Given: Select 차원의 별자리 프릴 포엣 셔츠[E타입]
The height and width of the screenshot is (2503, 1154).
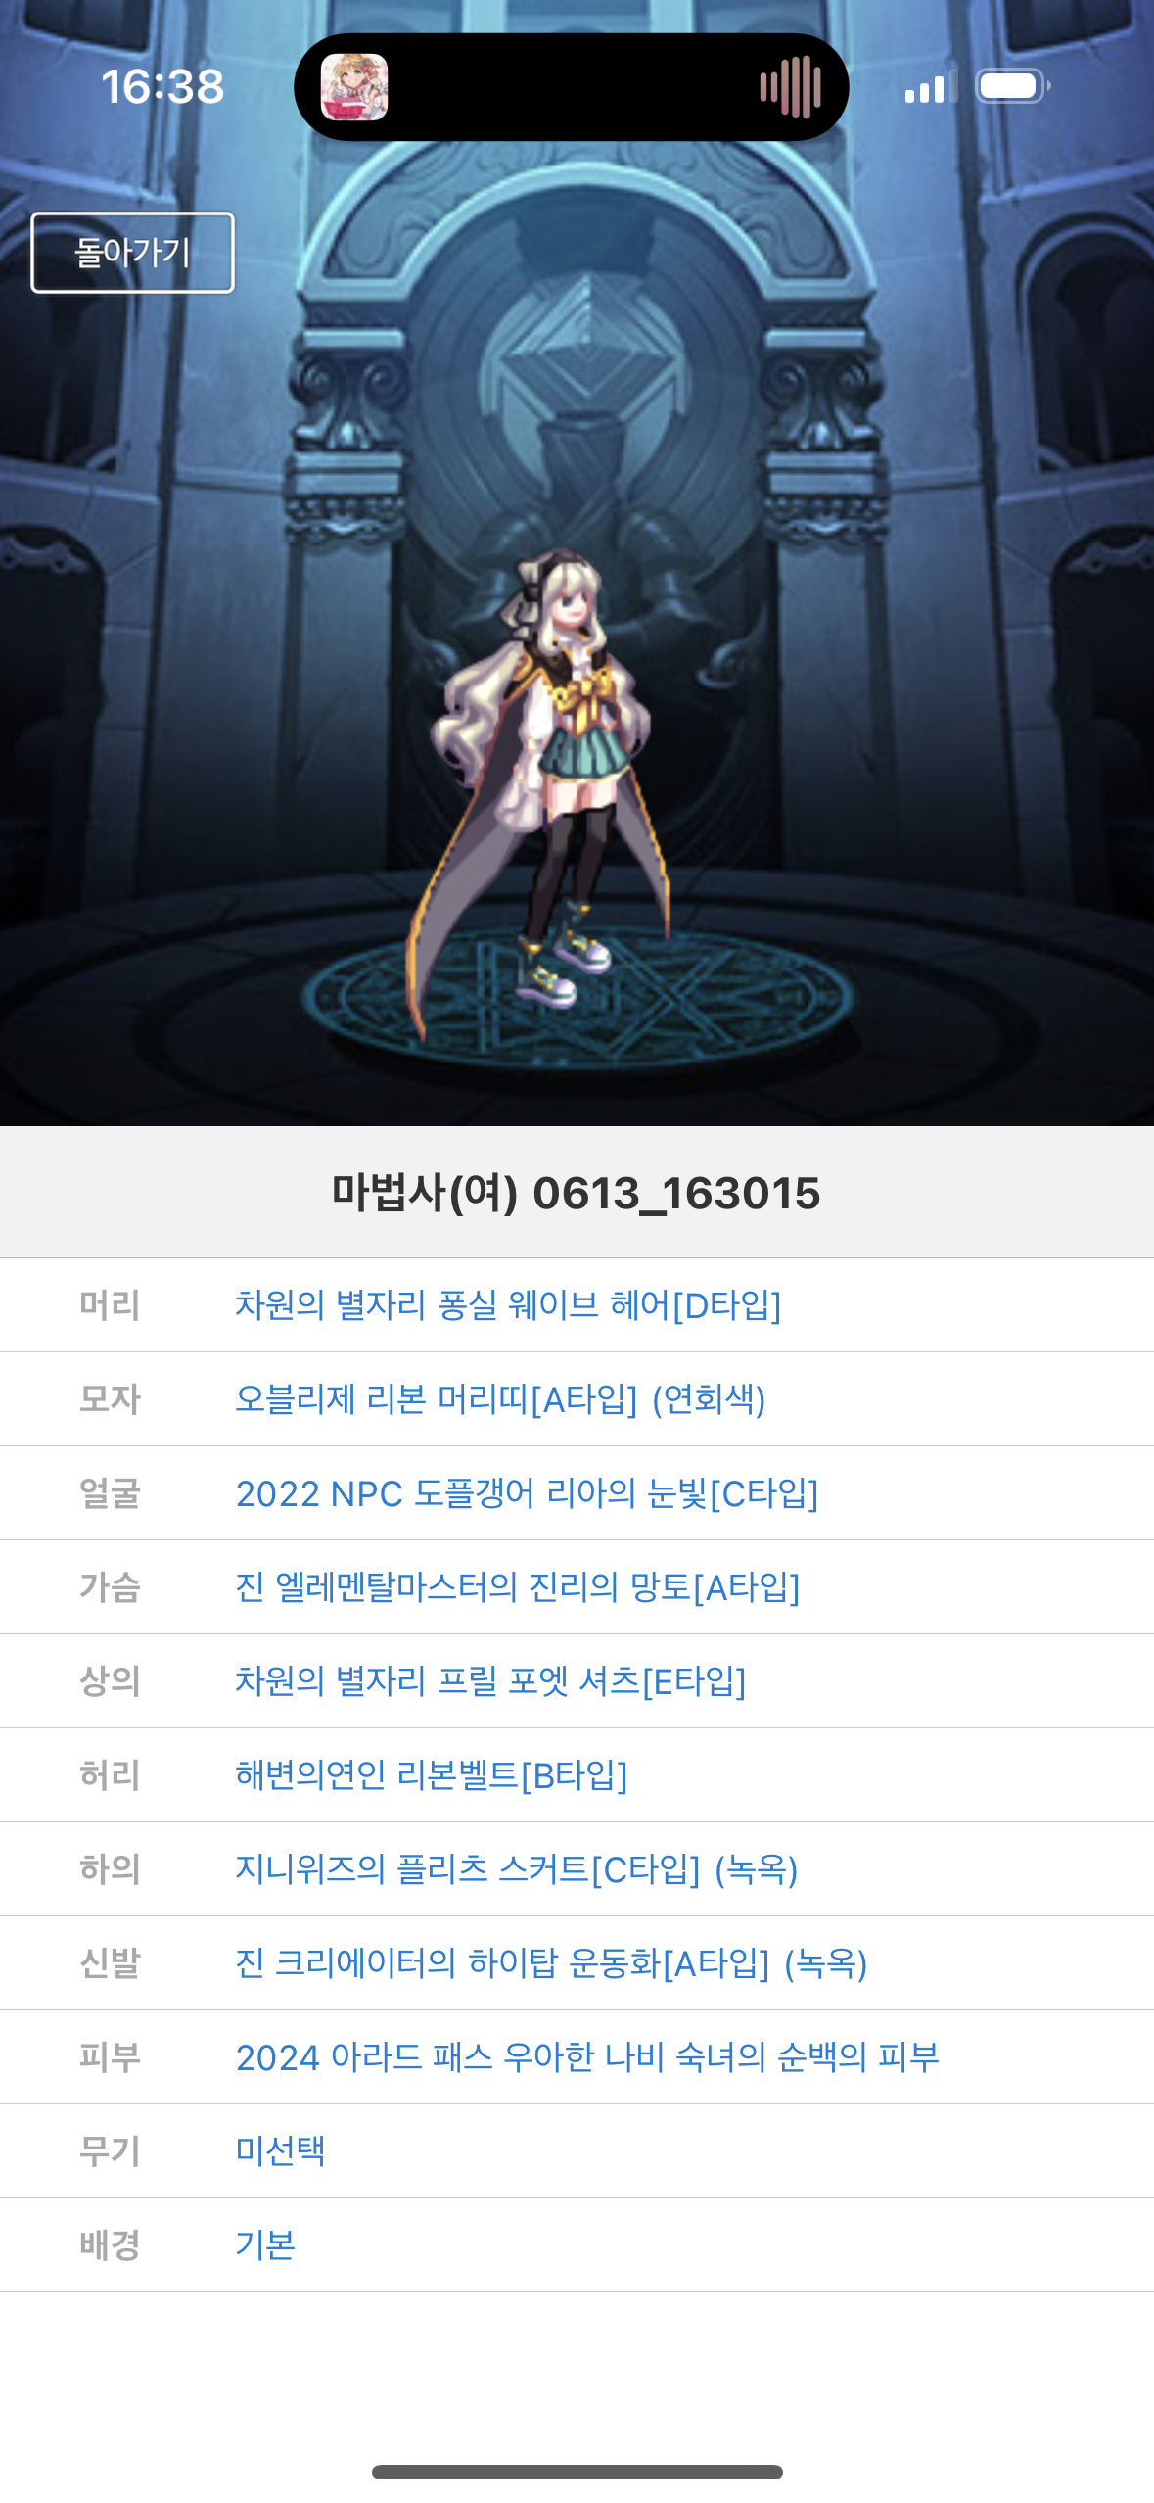Looking at the screenshot, I should 490,1681.
